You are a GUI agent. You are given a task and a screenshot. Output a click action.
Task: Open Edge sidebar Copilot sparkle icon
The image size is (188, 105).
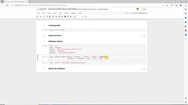click(186, 14)
